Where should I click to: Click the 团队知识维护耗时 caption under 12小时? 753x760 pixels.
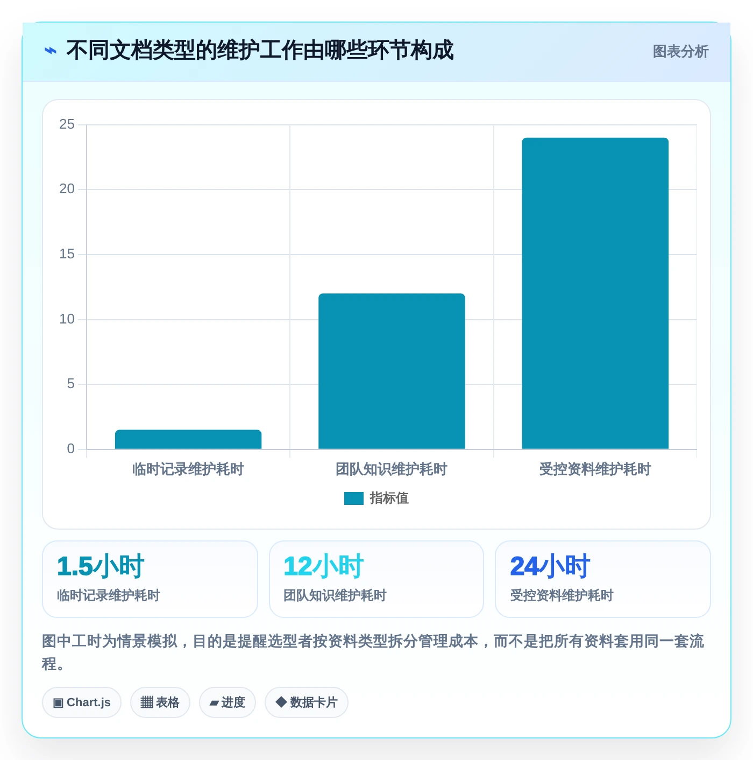click(335, 596)
